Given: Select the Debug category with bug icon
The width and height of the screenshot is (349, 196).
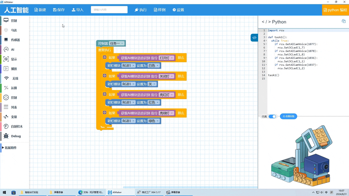Looking at the screenshot, I should coord(16,136).
